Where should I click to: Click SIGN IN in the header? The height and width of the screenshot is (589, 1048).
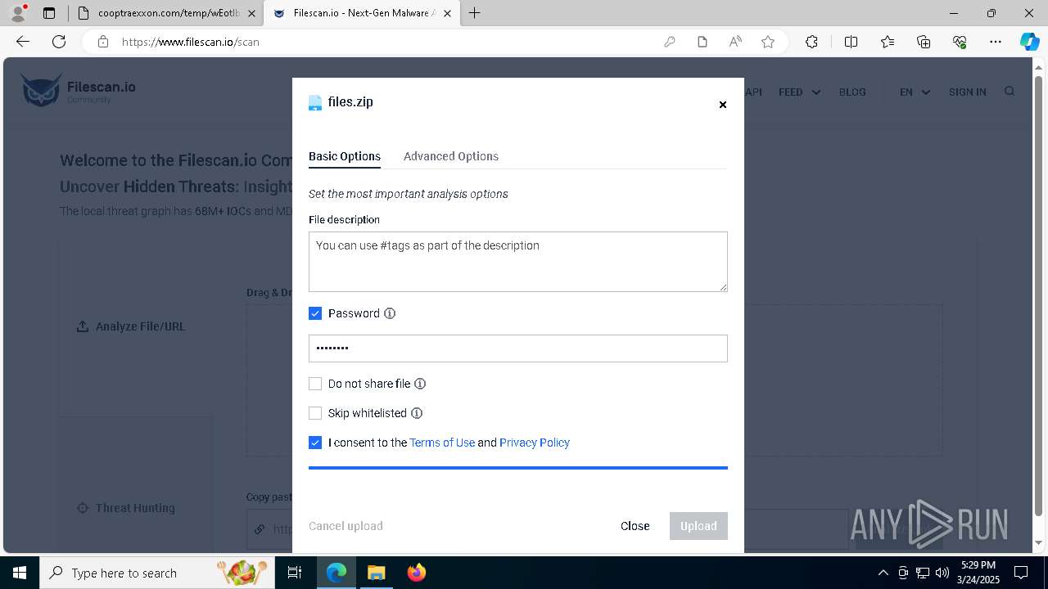pos(967,92)
